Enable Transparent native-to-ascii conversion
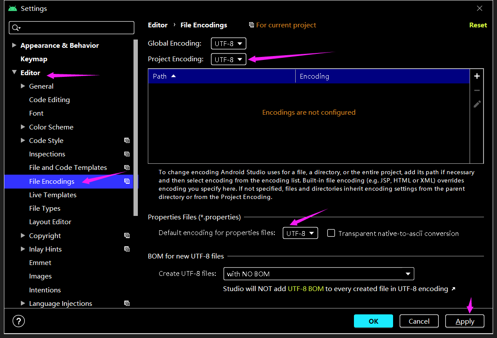The image size is (497, 338). point(331,233)
